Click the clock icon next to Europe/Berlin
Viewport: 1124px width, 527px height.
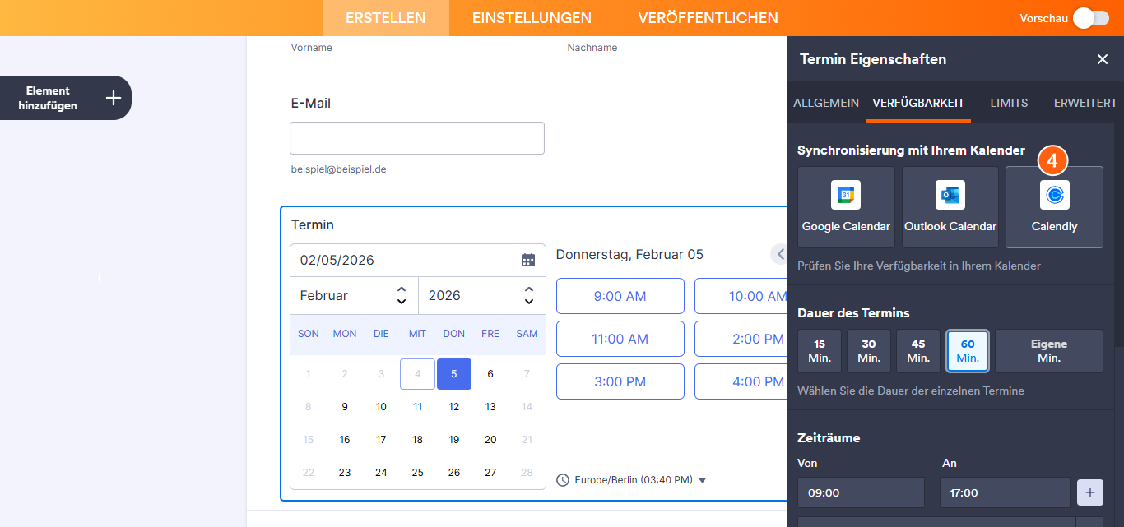563,479
